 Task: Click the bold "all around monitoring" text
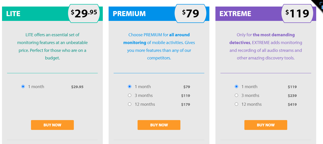[x=156, y=39]
